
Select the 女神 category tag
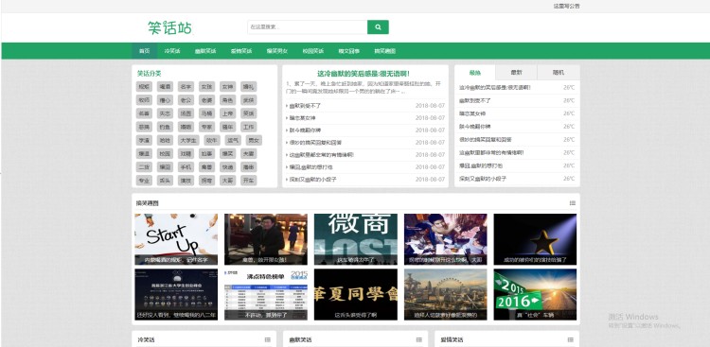227,86
